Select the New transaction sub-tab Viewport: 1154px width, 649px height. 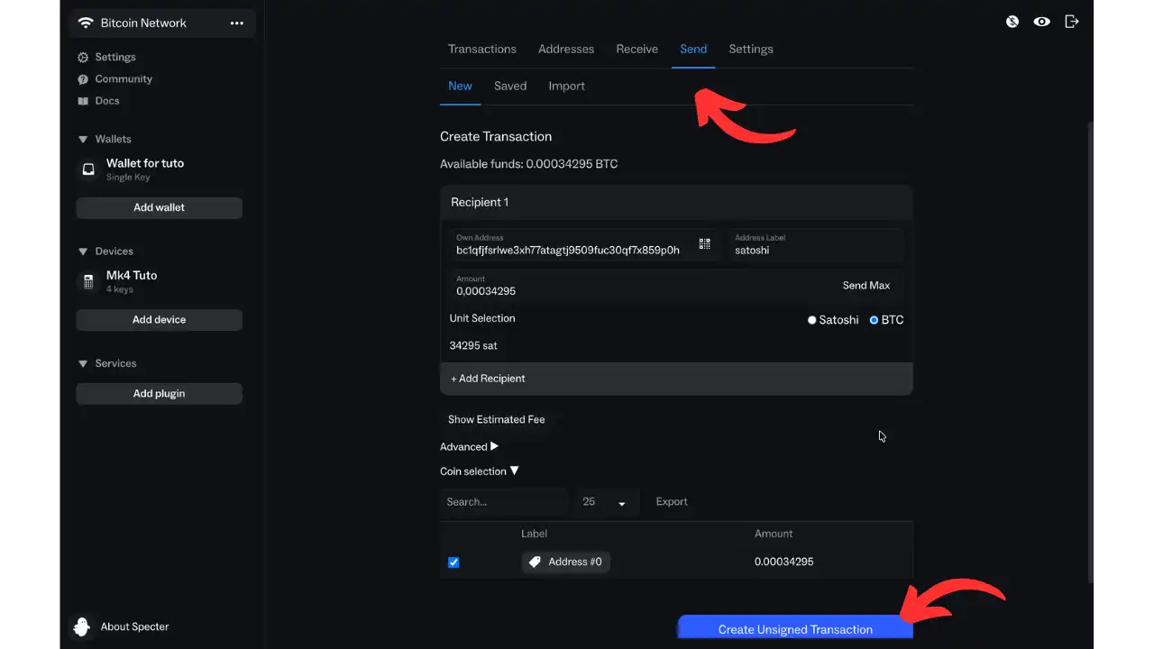[460, 86]
